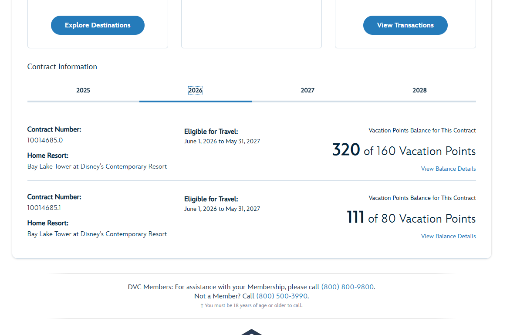
Task: View Balance Details for contract 10014685.0
Action: (448, 169)
